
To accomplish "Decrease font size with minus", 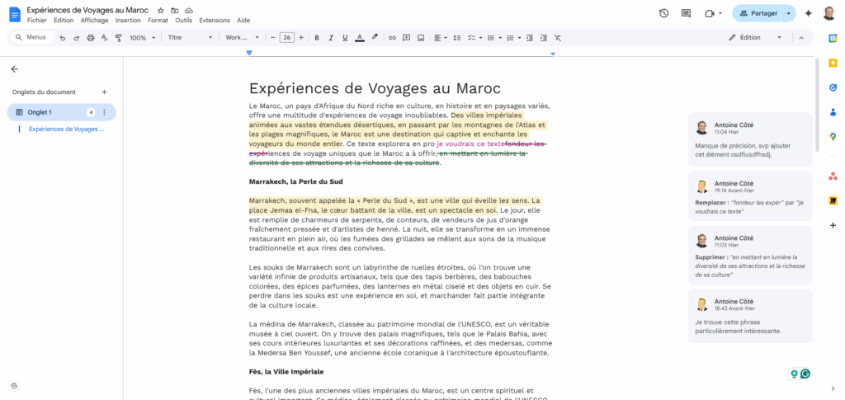I will [273, 38].
